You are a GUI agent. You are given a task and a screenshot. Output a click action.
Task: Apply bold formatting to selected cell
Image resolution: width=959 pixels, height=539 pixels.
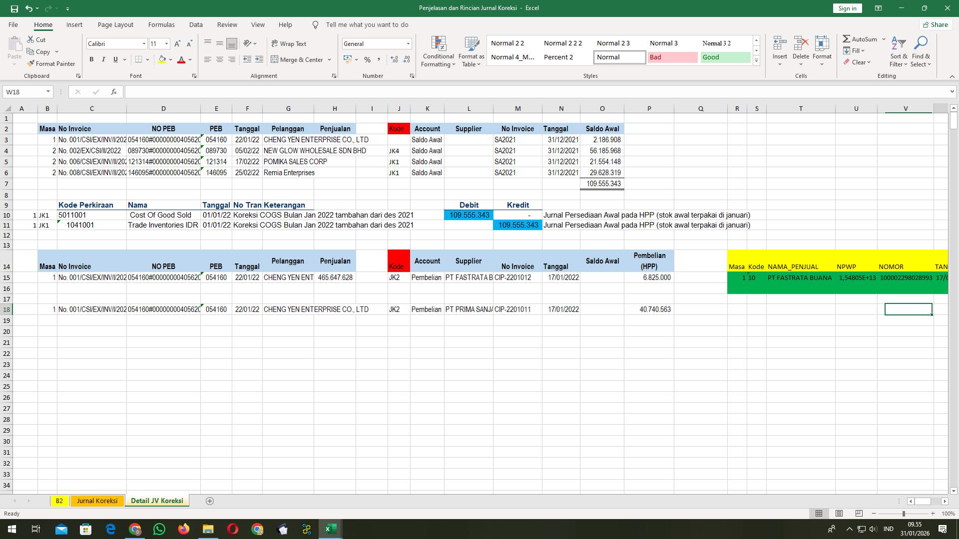pyautogui.click(x=91, y=59)
